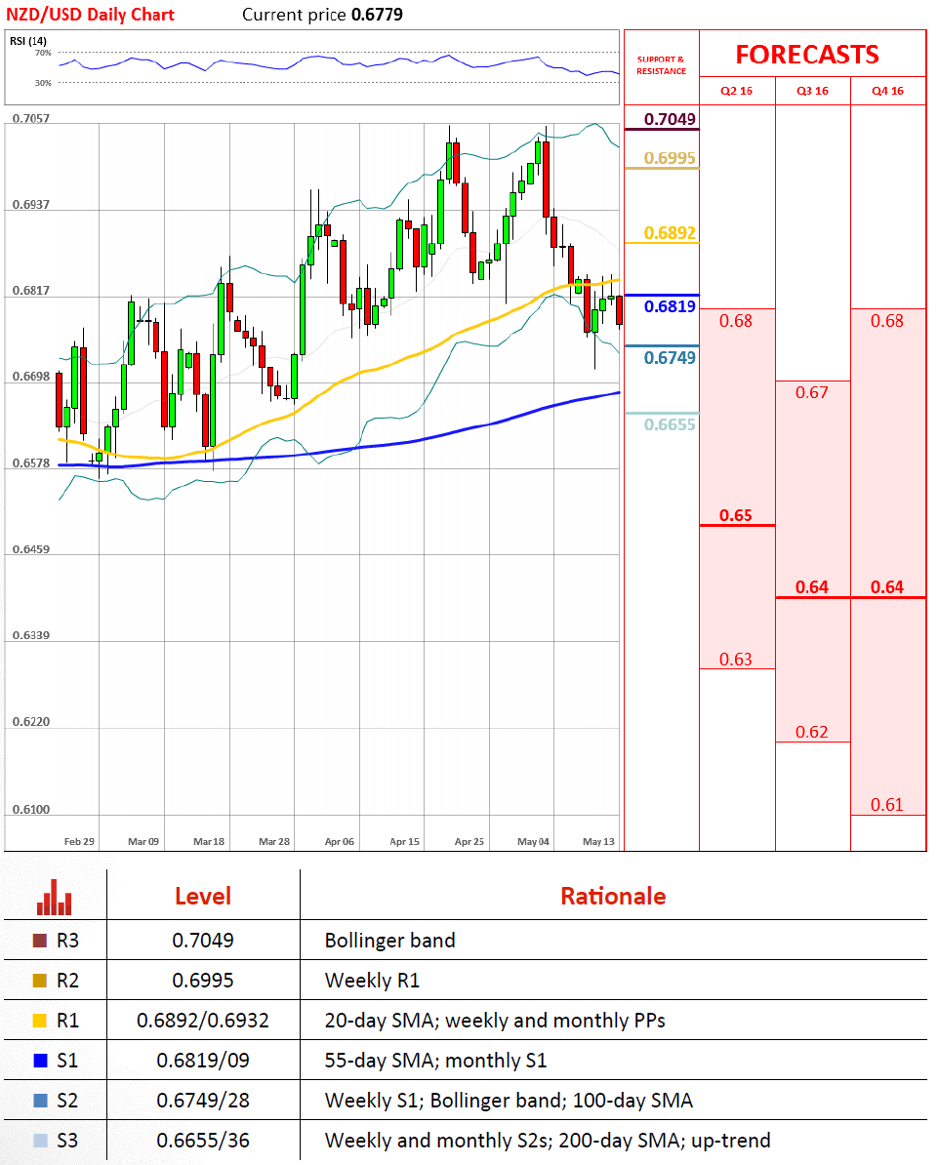938x1165 pixels.
Task: Click the 0.7057 price axis label
Action: tap(31, 119)
